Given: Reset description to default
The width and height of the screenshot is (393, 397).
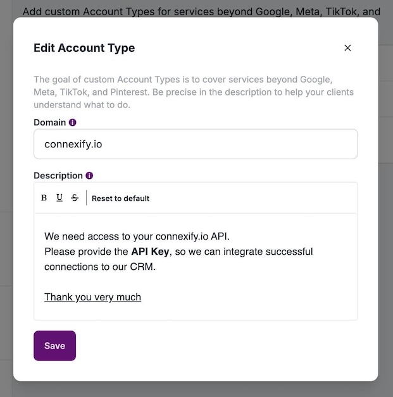Looking at the screenshot, I should click(x=120, y=198).
